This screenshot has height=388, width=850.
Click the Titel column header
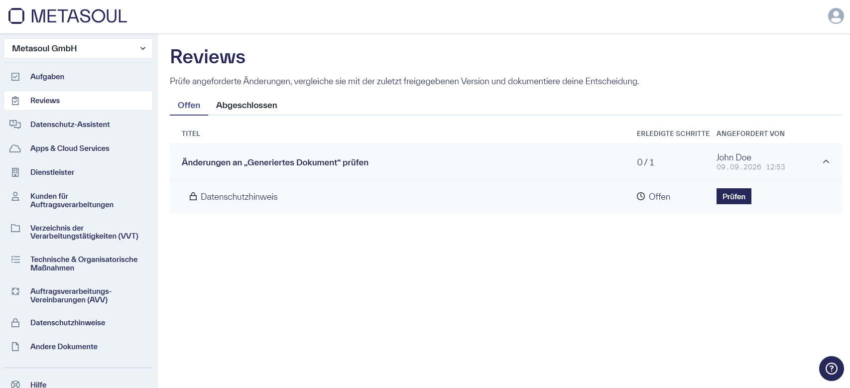pyautogui.click(x=191, y=133)
